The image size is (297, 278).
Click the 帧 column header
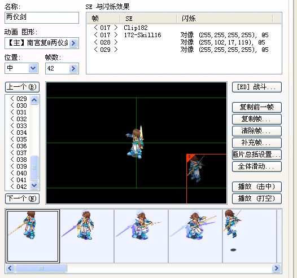103,19
